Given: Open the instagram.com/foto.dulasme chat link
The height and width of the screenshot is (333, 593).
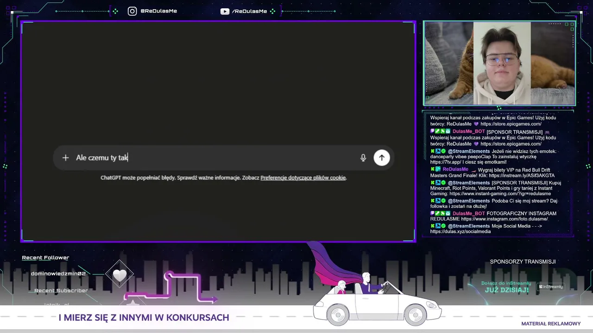Looking at the screenshot, I should [505, 219].
